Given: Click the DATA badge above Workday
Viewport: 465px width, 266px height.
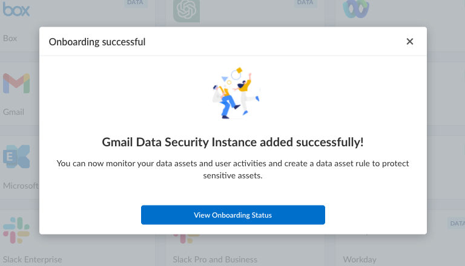Looking at the screenshot, I should (x=455, y=224).
